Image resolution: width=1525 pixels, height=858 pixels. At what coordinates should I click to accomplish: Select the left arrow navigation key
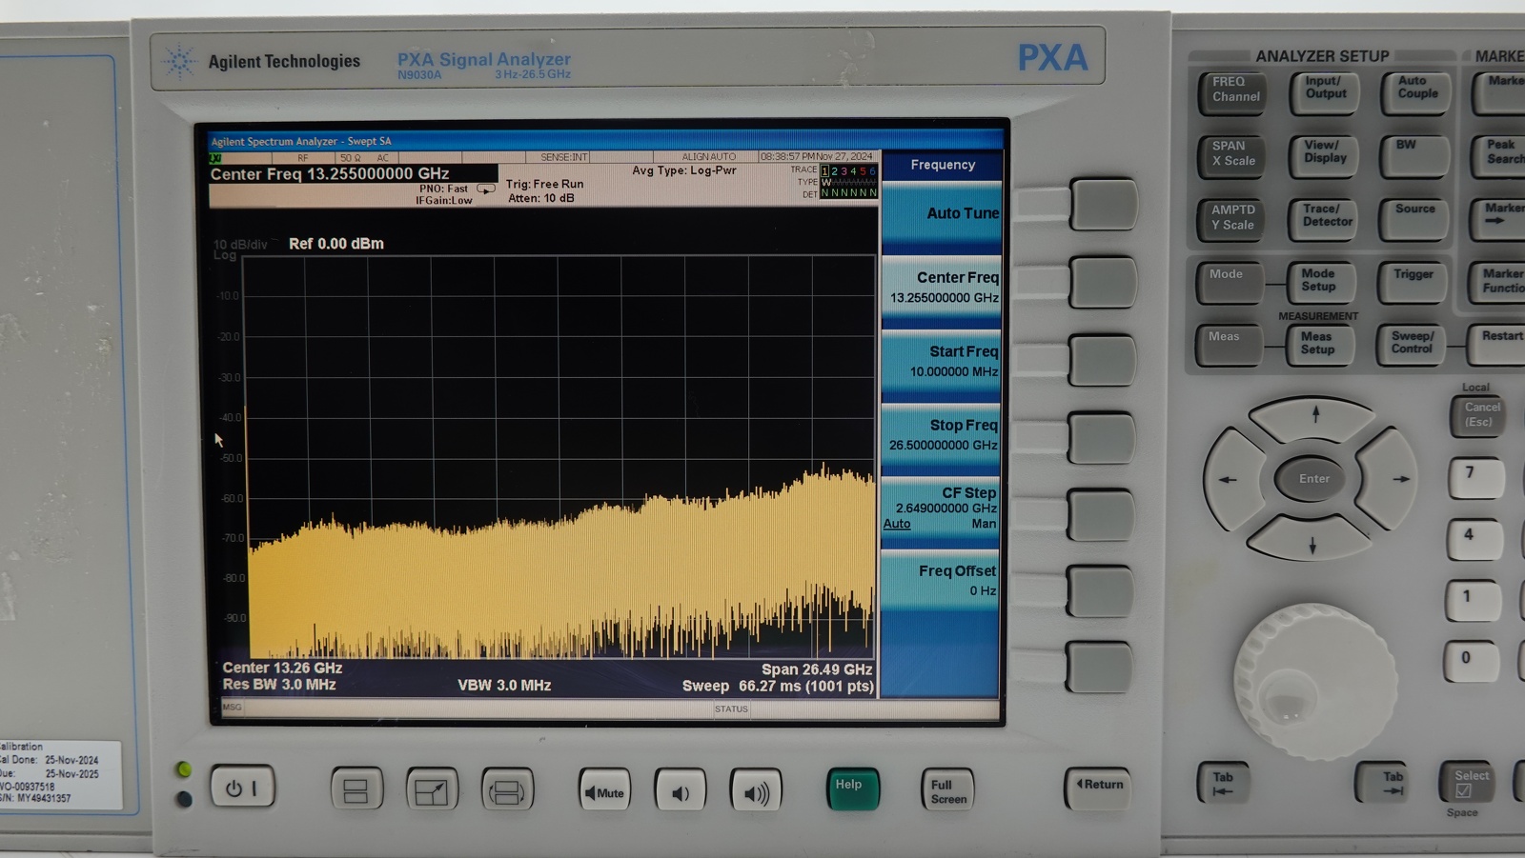(1234, 479)
